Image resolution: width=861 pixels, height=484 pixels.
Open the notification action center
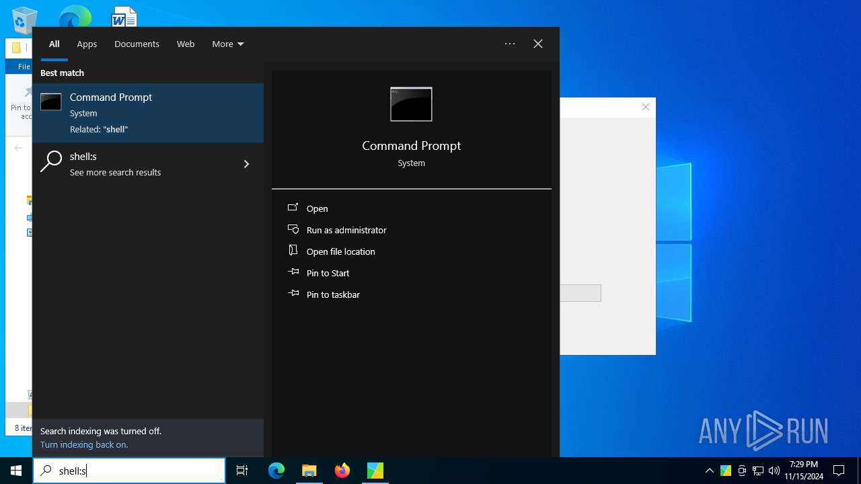[839, 471]
